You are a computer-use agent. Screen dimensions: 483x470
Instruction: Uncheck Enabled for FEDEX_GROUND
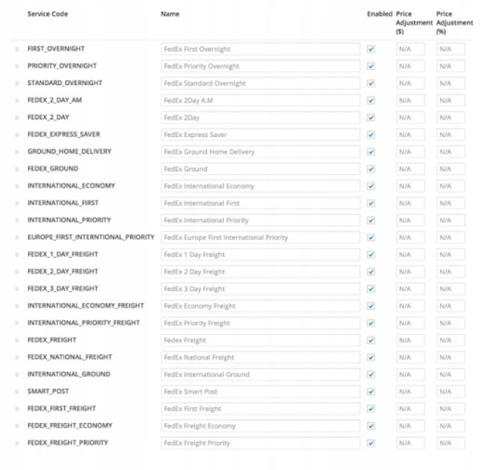pyautogui.click(x=371, y=168)
